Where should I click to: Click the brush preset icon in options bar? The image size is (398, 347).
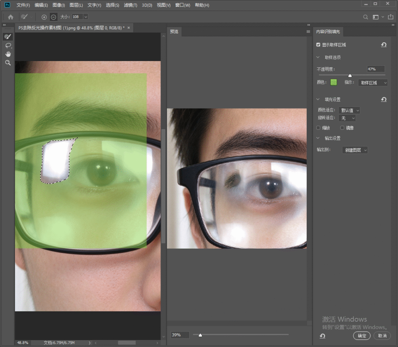coord(24,17)
